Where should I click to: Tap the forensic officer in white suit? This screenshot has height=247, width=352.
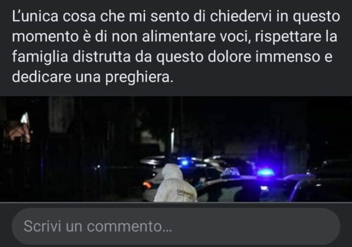tap(175, 183)
